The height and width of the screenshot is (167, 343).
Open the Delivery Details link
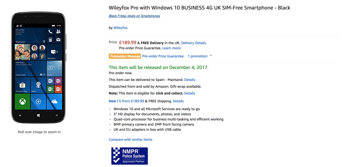point(193,43)
